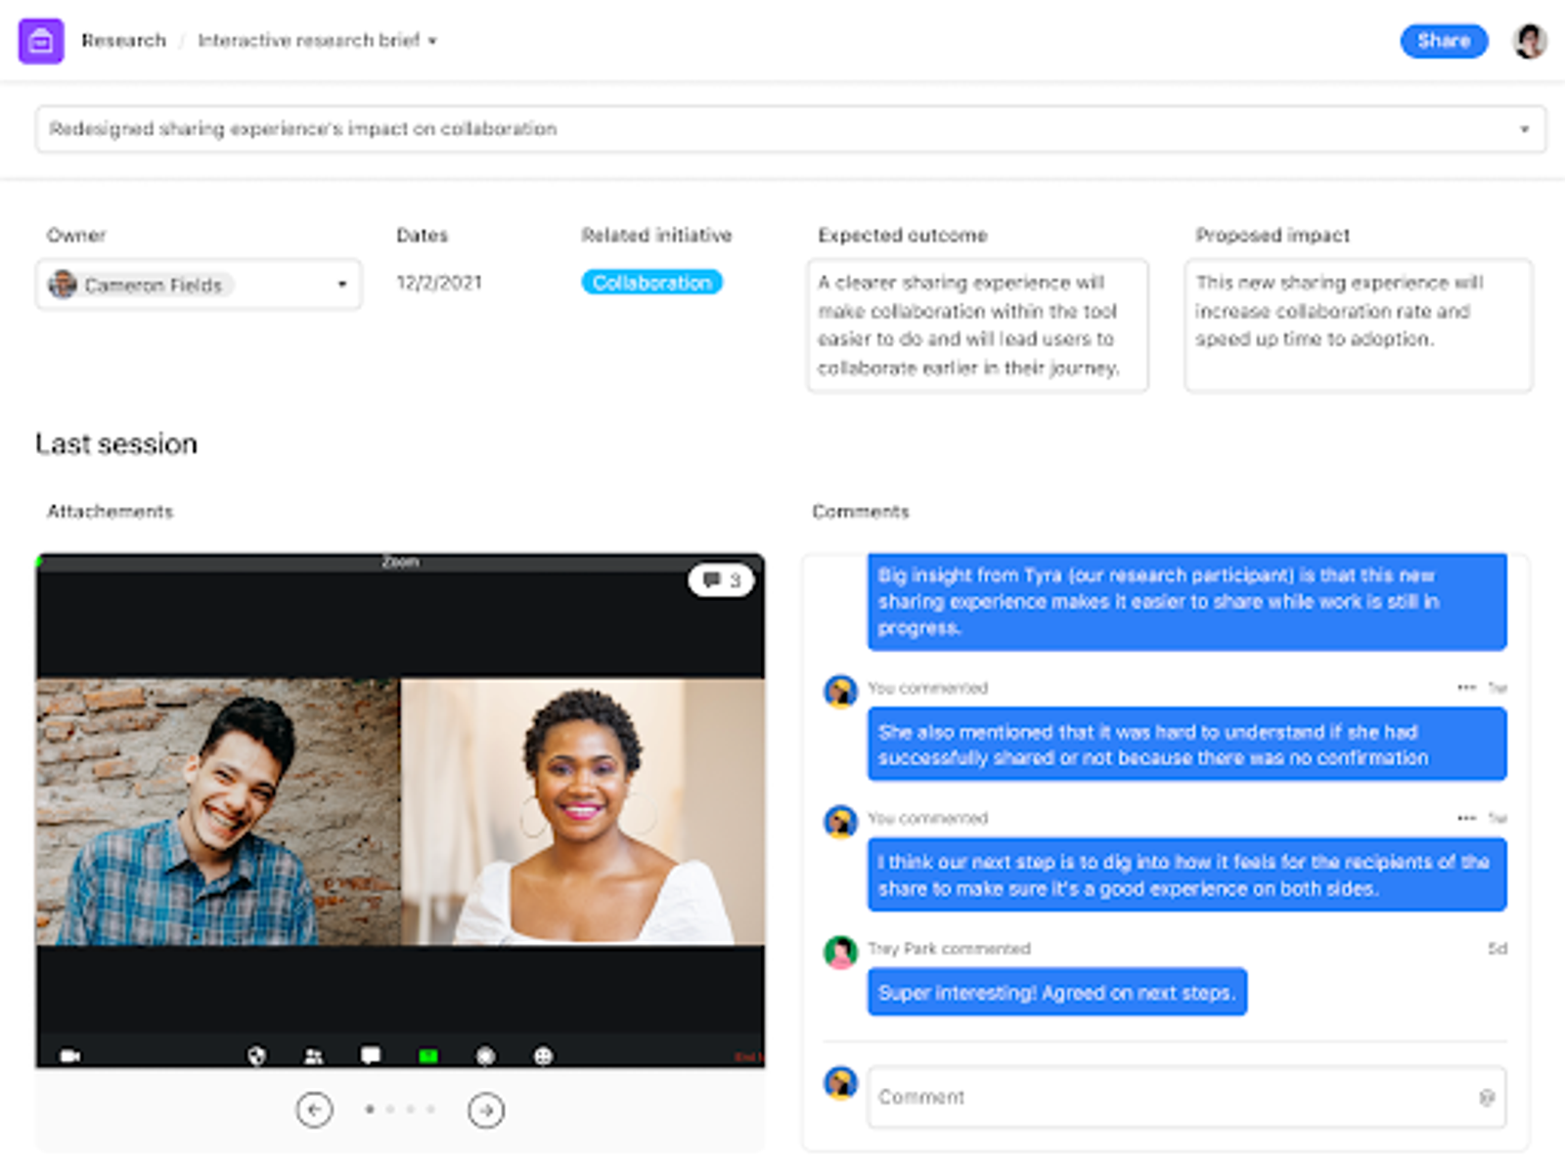The image size is (1565, 1174).
Task: Open the user profile avatar menu
Action: (1529, 41)
